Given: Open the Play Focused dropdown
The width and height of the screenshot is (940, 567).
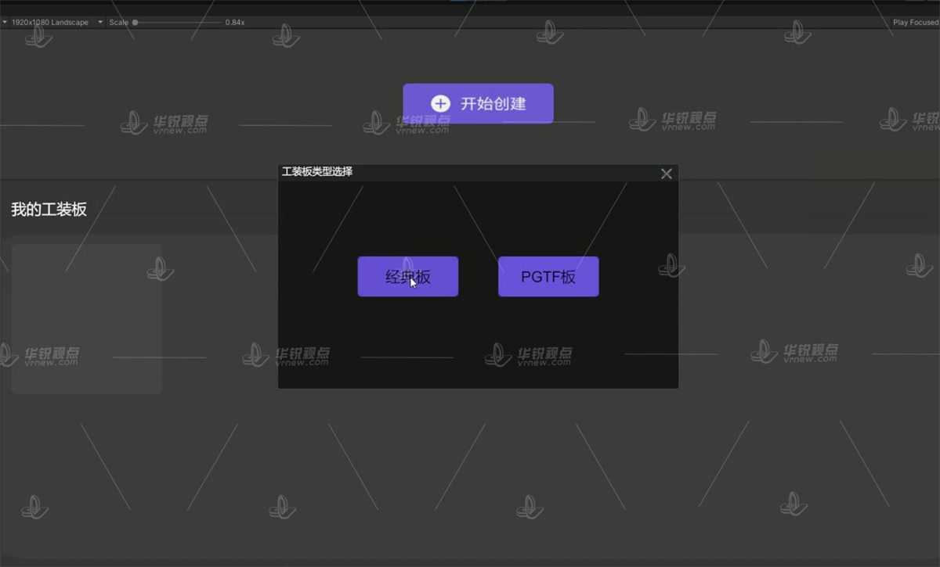Looking at the screenshot, I should click(915, 22).
